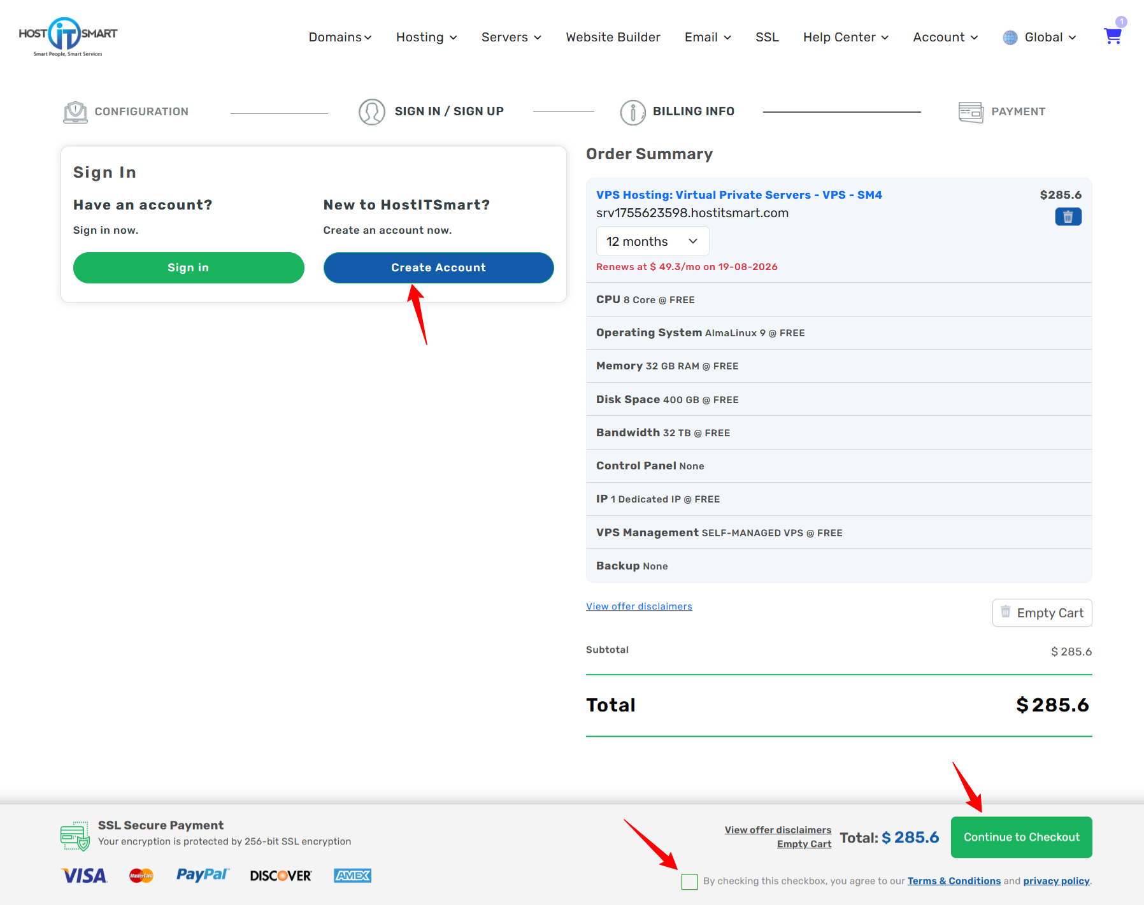Click the Create Account button
Viewport: 1144px width, 905px height.
[438, 267]
